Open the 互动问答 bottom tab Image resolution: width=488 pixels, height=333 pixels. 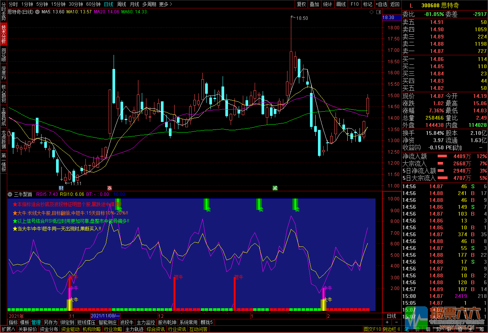coord(198,329)
